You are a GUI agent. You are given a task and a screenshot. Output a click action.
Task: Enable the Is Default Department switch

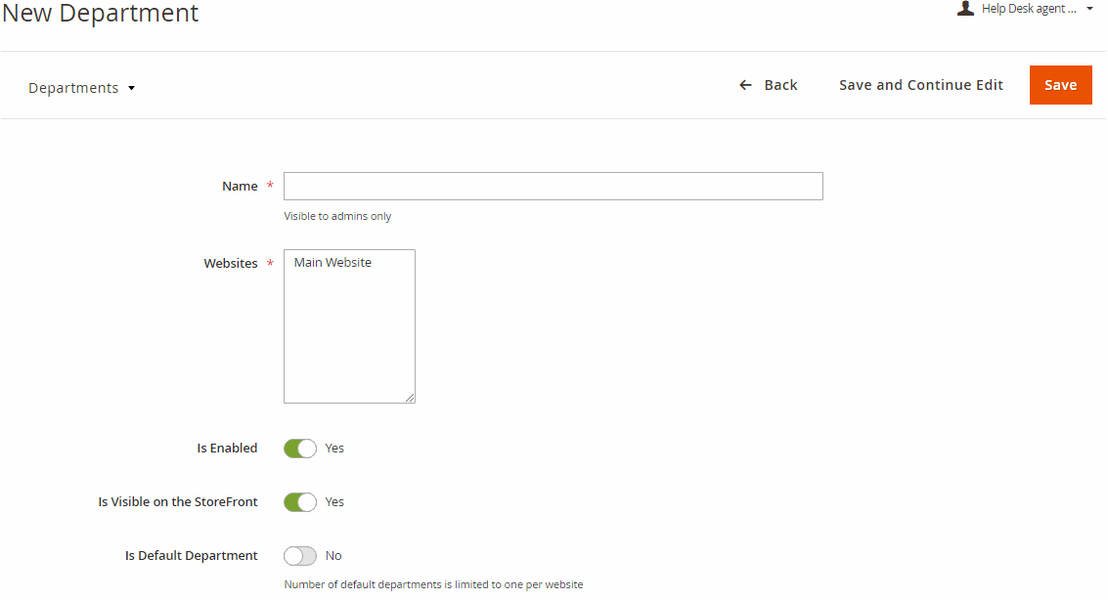click(x=300, y=556)
